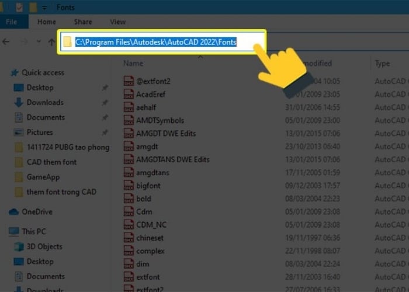Open the quick access toolbar dropdown arrow
Viewport: 409px width, 292px height.
(46, 8)
